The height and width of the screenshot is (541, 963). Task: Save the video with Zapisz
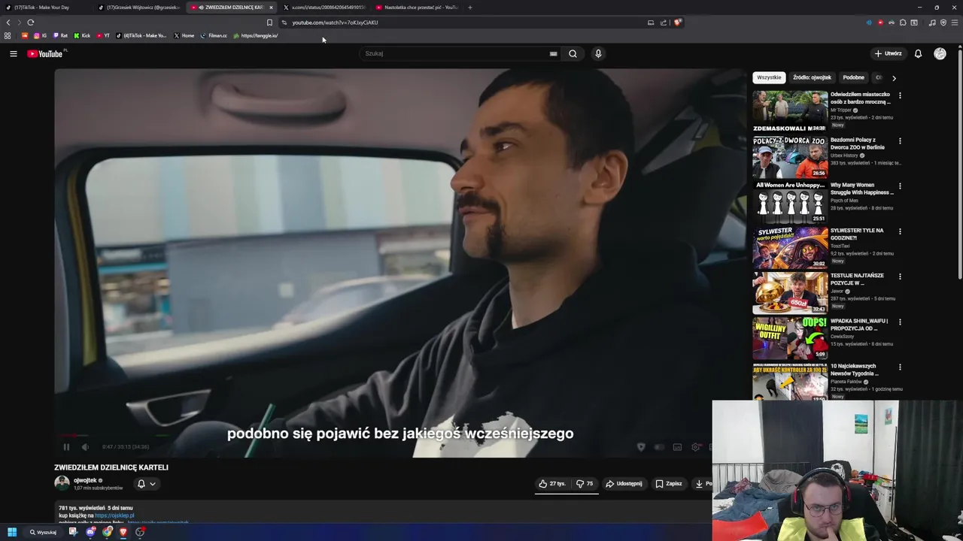pyautogui.click(x=669, y=484)
